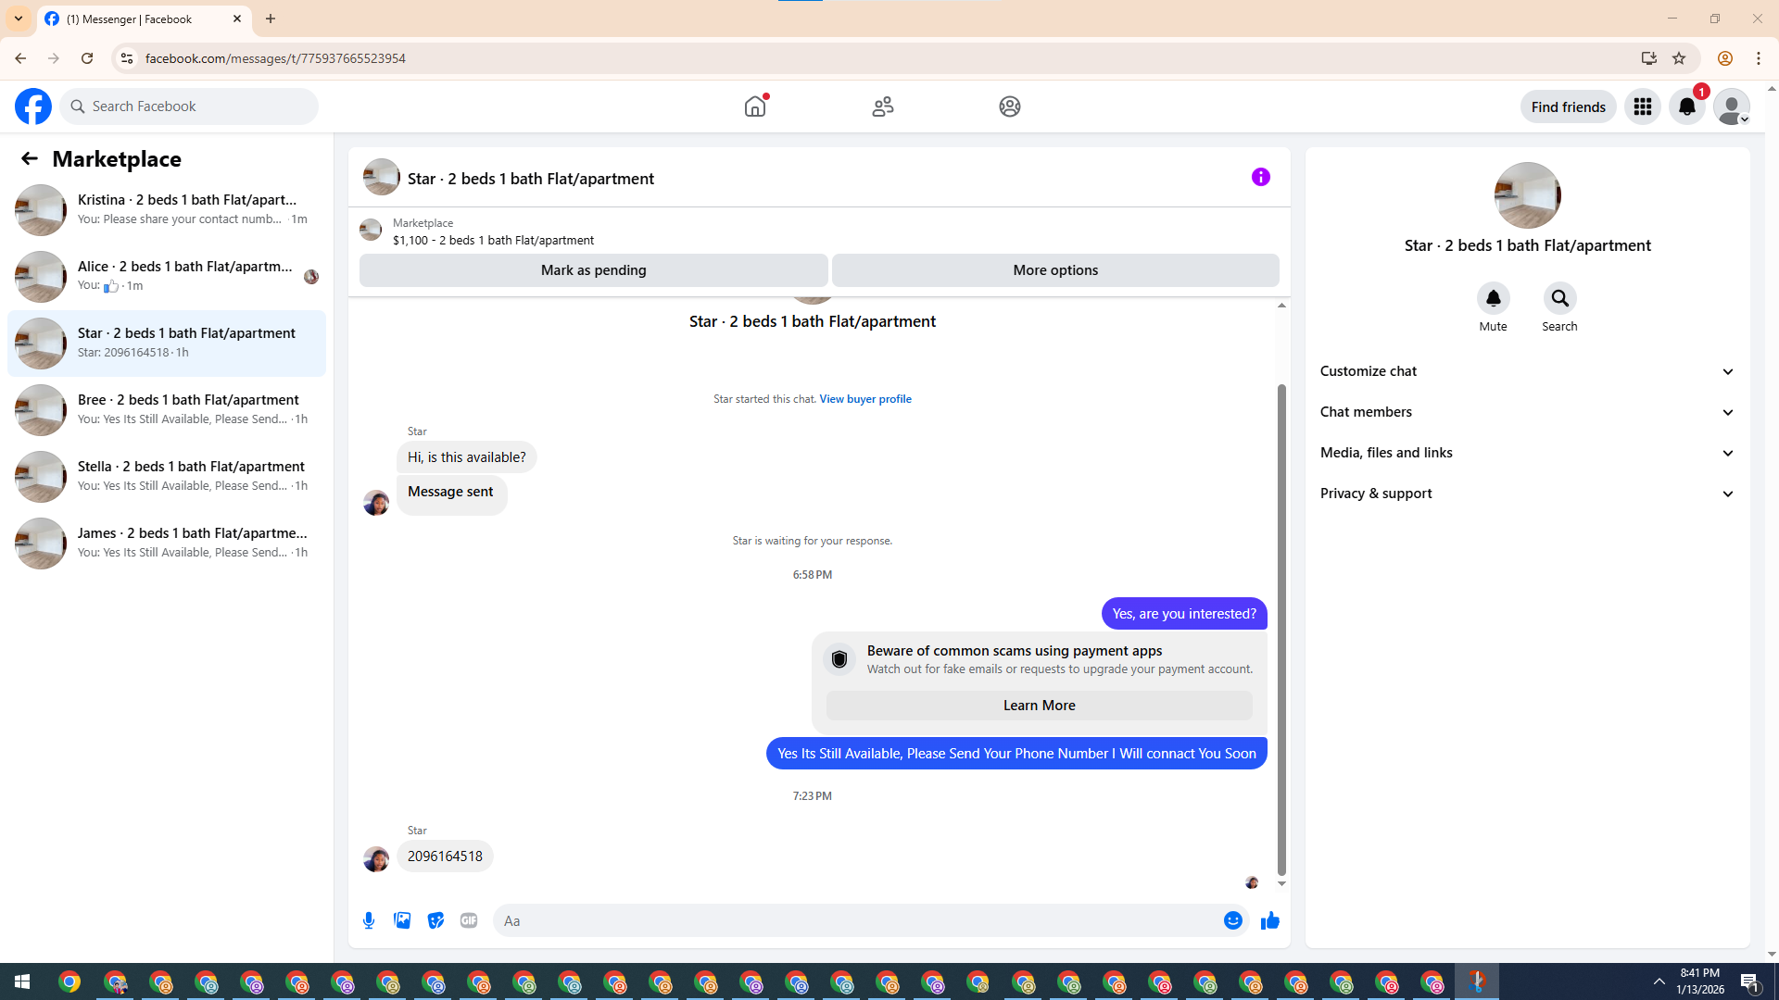Mute this conversation with Star
The image size is (1779, 1000).
click(x=1493, y=299)
